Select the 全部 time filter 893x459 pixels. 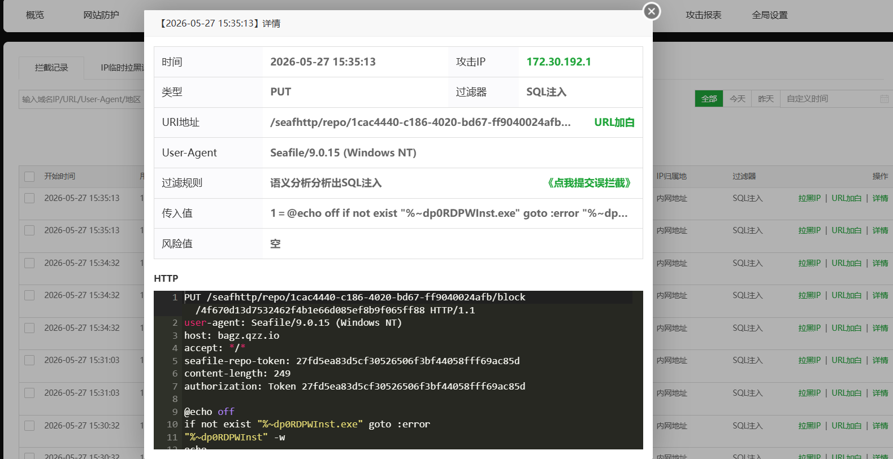click(709, 99)
